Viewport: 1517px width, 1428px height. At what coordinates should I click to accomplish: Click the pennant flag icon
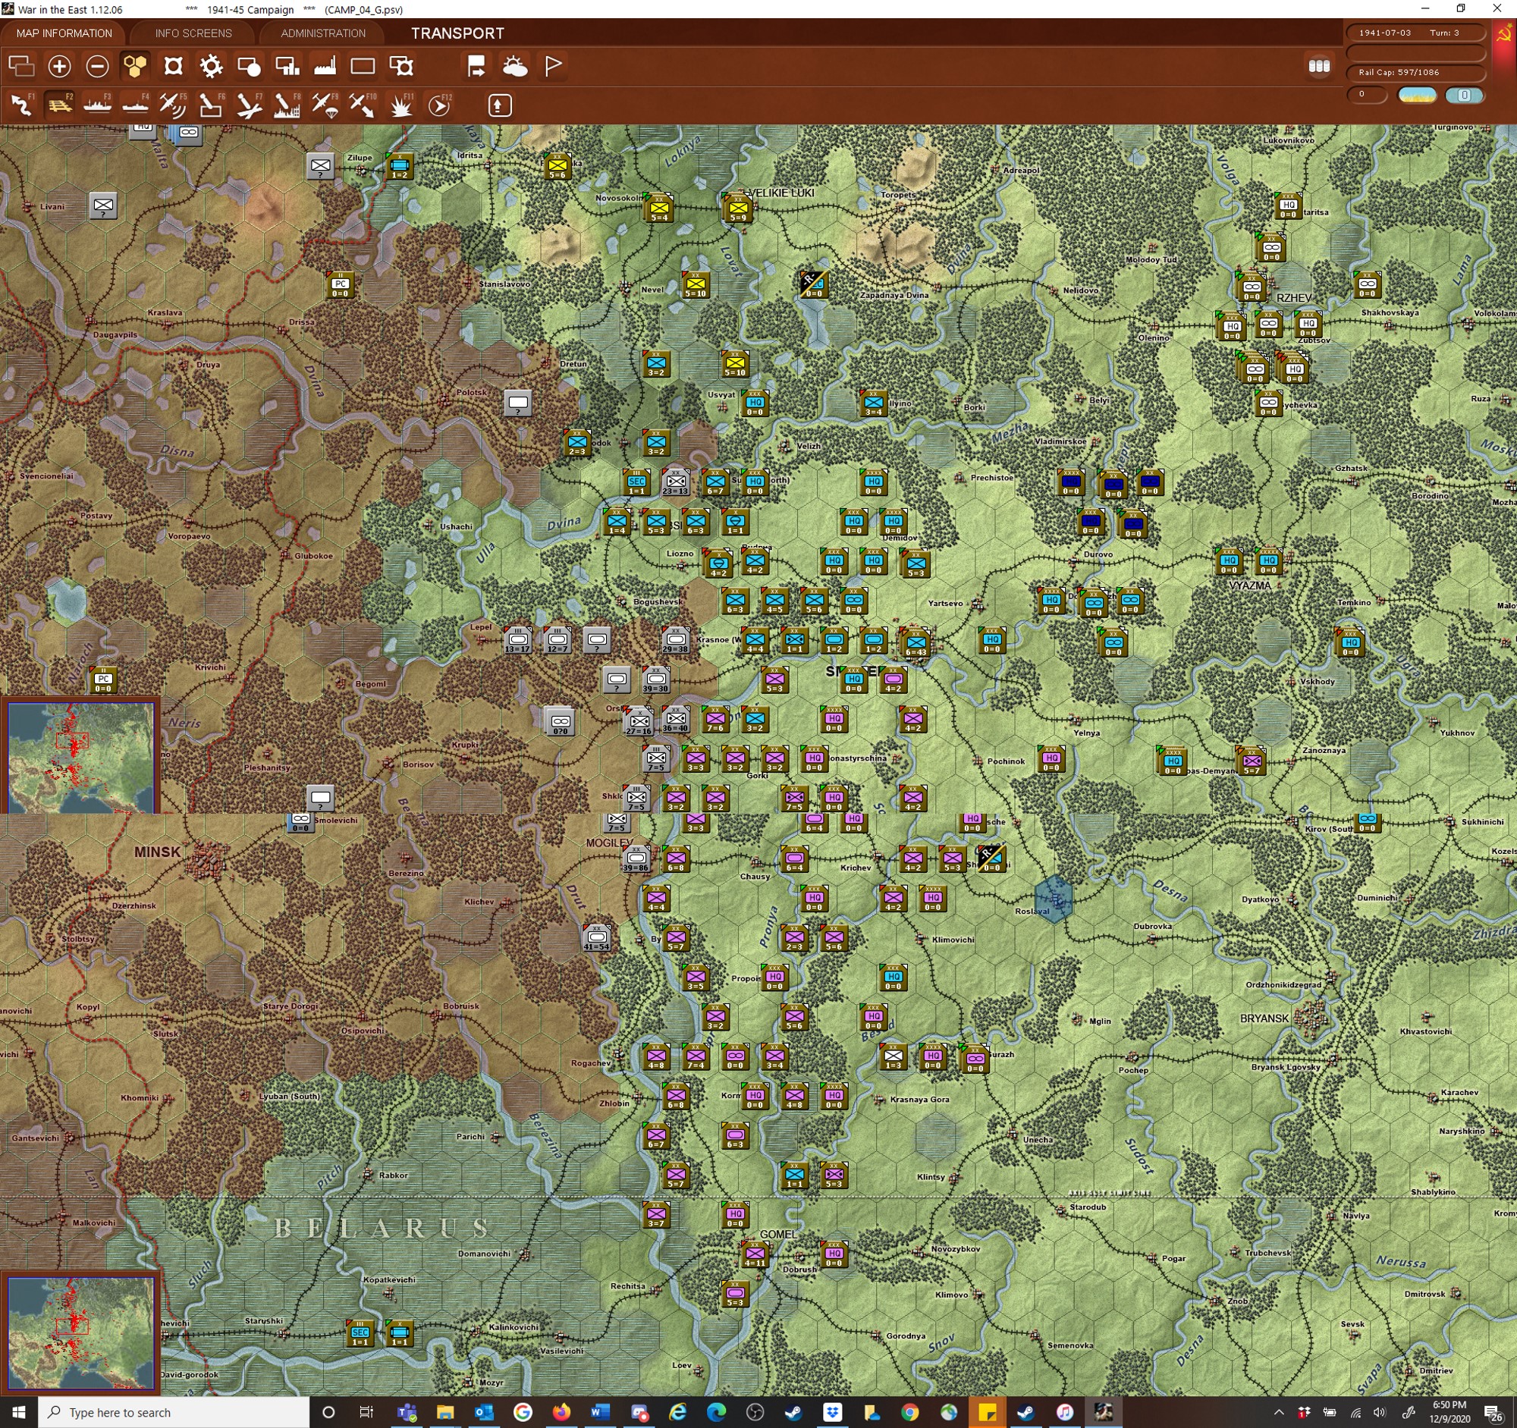pyautogui.click(x=553, y=67)
